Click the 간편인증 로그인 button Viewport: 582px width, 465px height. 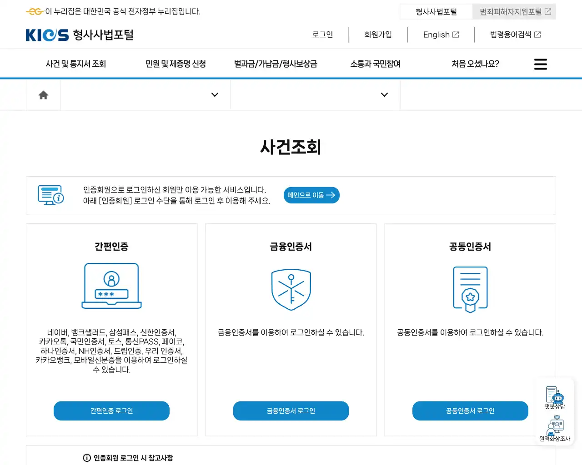coord(111,411)
